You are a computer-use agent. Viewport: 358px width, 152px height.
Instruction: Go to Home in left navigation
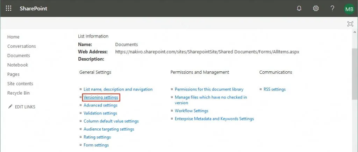(x=13, y=37)
